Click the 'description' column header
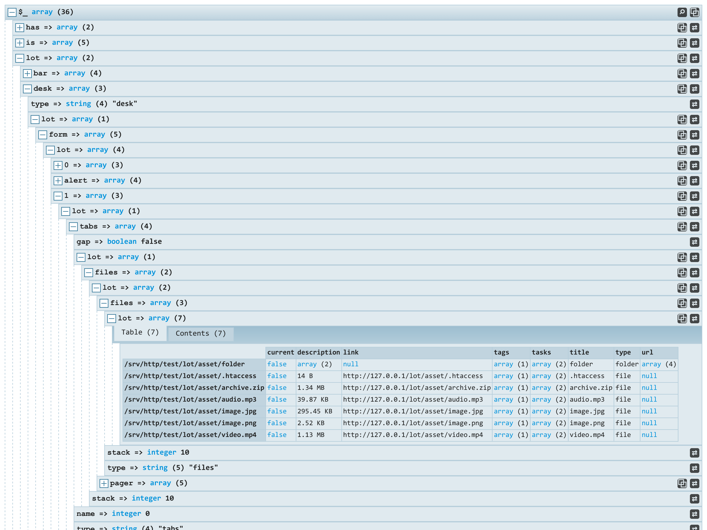This screenshot has height=530, width=707. click(318, 352)
